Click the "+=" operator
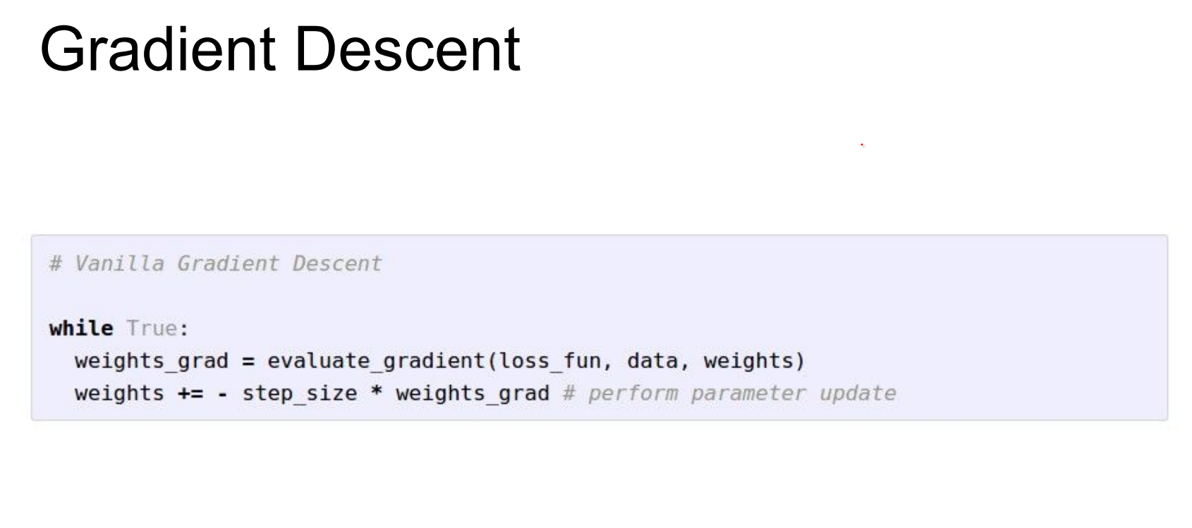Screen dimensions: 1192x528 click(190, 393)
